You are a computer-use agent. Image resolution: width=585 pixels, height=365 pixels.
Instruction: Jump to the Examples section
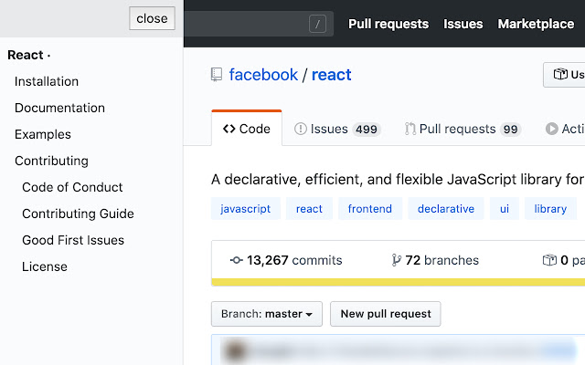tap(43, 134)
